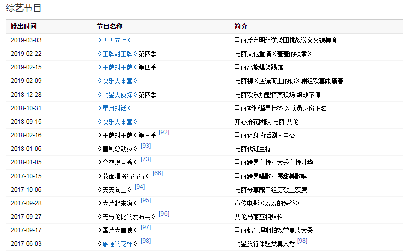This screenshot has width=410, height=252.
Task: Click description 马丽跨界唱歌，展甜美歌喉
Action: [271, 176]
